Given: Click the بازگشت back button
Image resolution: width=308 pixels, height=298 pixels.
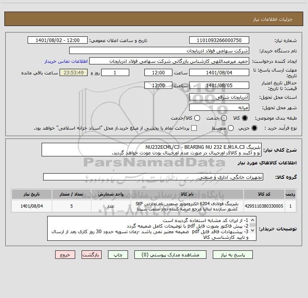Looking at the screenshot, I should coord(92,255).
